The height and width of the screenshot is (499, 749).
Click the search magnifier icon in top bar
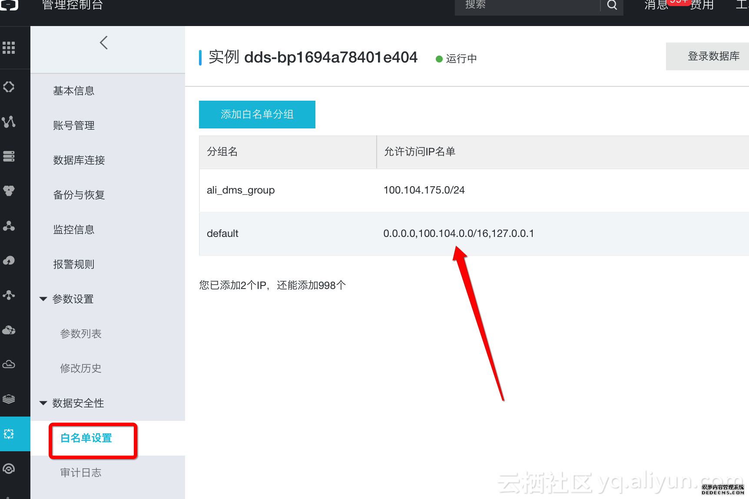pyautogui.click(x=612, y=5)
